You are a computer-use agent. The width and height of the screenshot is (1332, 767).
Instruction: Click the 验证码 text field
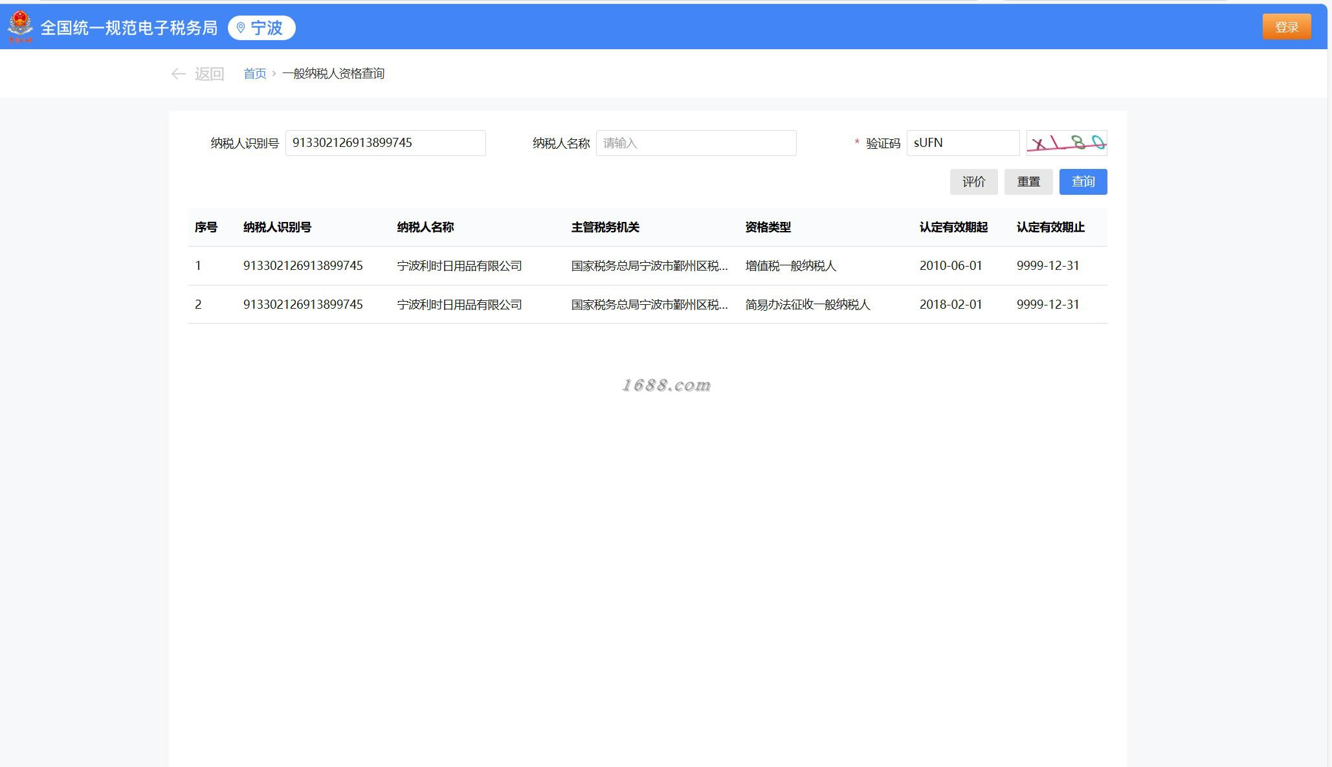tap(962, 143)
